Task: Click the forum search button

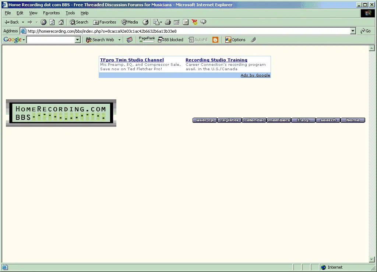Action: [328, 120]
